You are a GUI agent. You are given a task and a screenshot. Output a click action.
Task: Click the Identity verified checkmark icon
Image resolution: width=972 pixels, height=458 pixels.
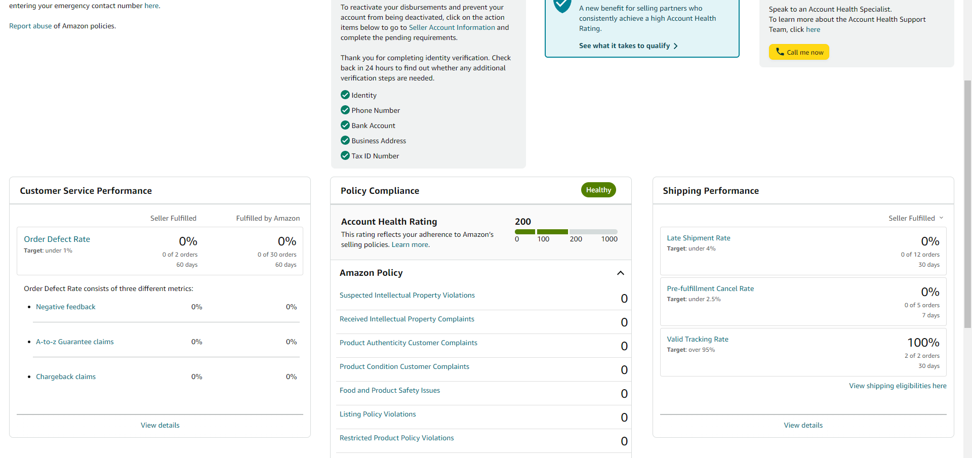pos(345,95)
